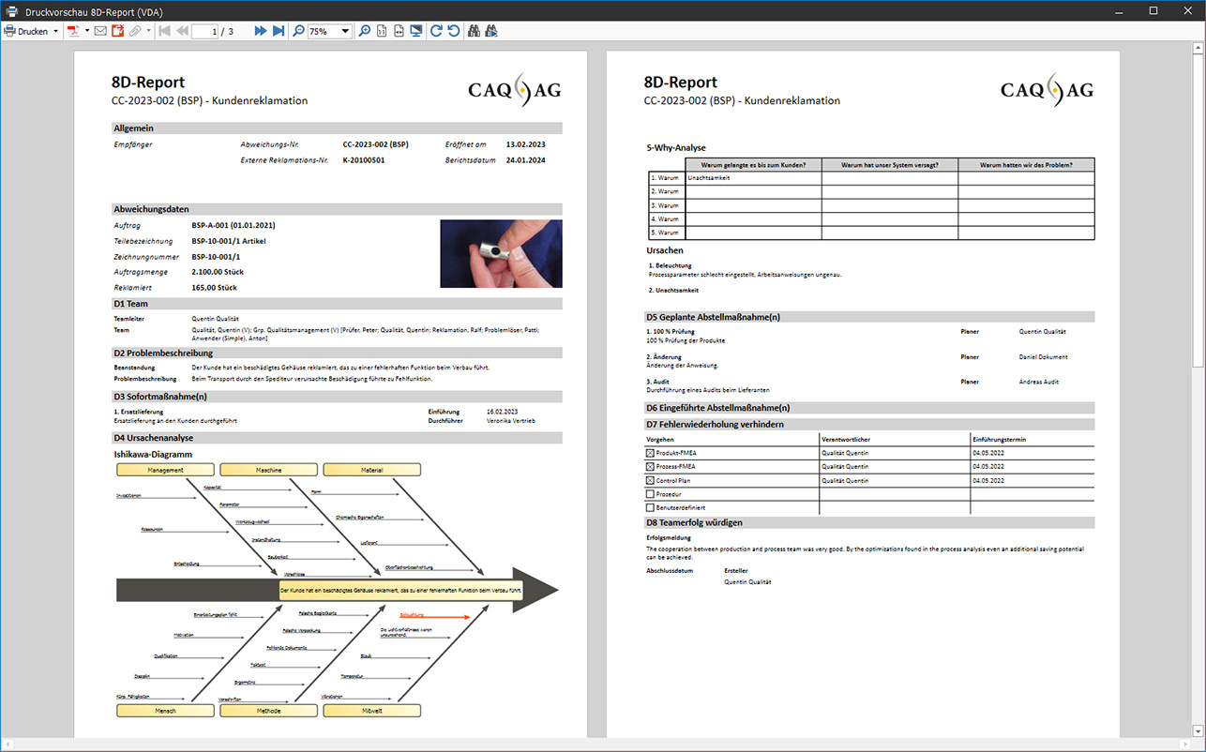Click the part photo thumbnail
The width and height of the screenshot is (1206, 752).
click(502, 253)
